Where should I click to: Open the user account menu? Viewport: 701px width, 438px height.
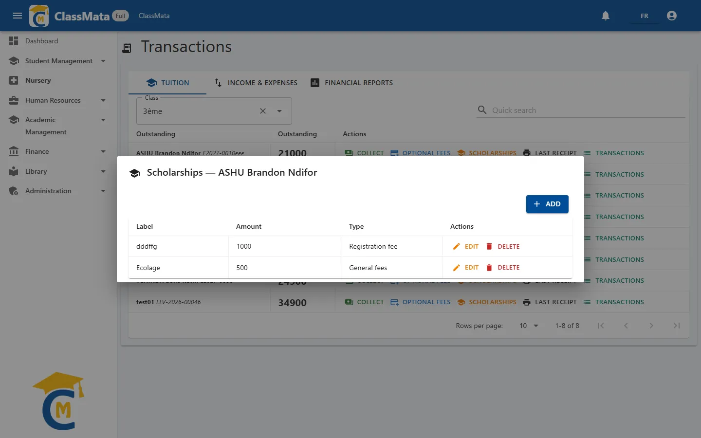[672, 16]
